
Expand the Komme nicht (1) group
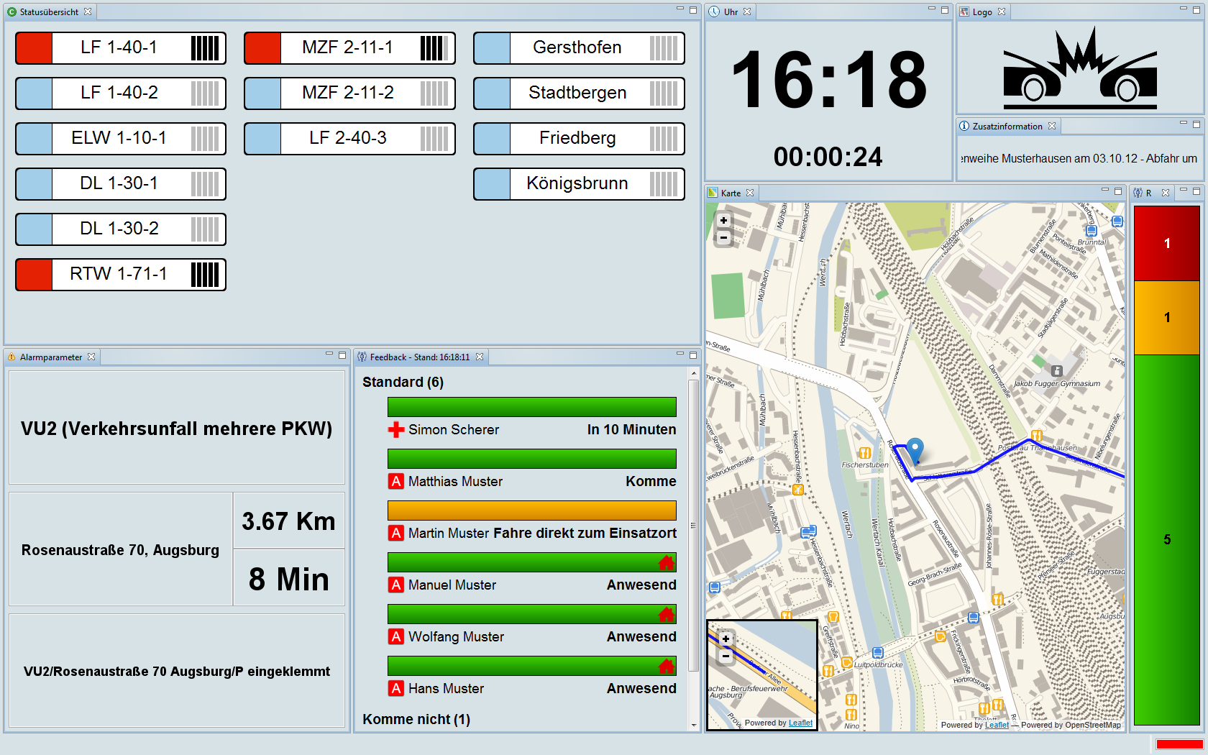click(x=416, y=719)
